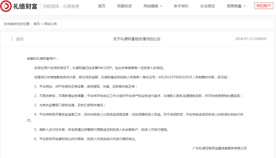Open the 新手指引 navigation item
The image size is (276, 158).
coord(181,6)
